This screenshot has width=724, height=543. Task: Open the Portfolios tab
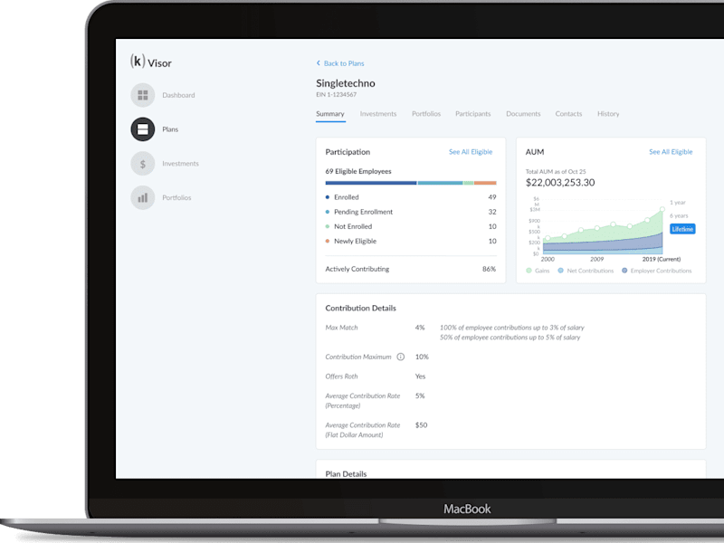pyautogui.click(x=426, y=114)
